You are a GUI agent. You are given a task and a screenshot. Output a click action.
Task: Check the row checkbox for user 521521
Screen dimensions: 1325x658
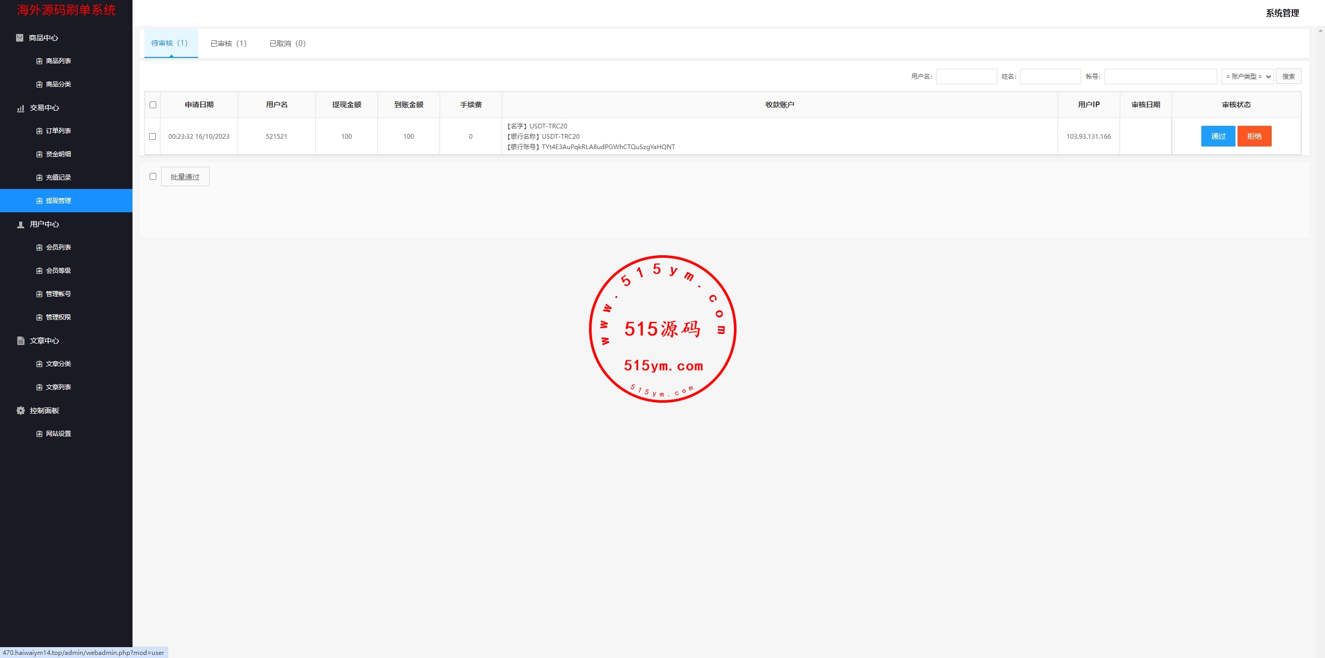coord(152,137)
